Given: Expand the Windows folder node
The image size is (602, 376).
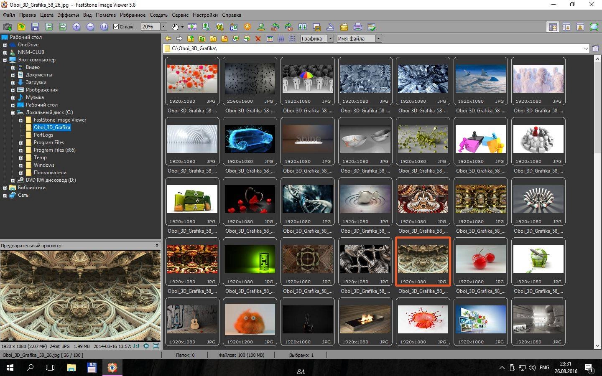Looking at the screenshot, I should pos(20,165).
